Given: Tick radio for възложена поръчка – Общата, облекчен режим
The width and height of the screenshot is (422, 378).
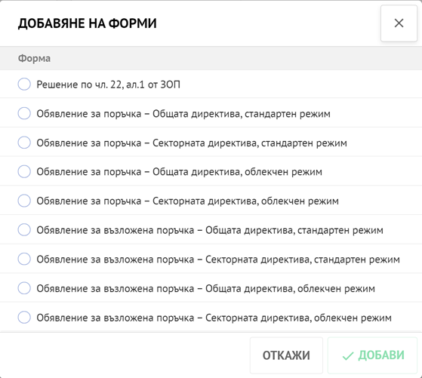Looking at the screenshot, I should 24,288.
